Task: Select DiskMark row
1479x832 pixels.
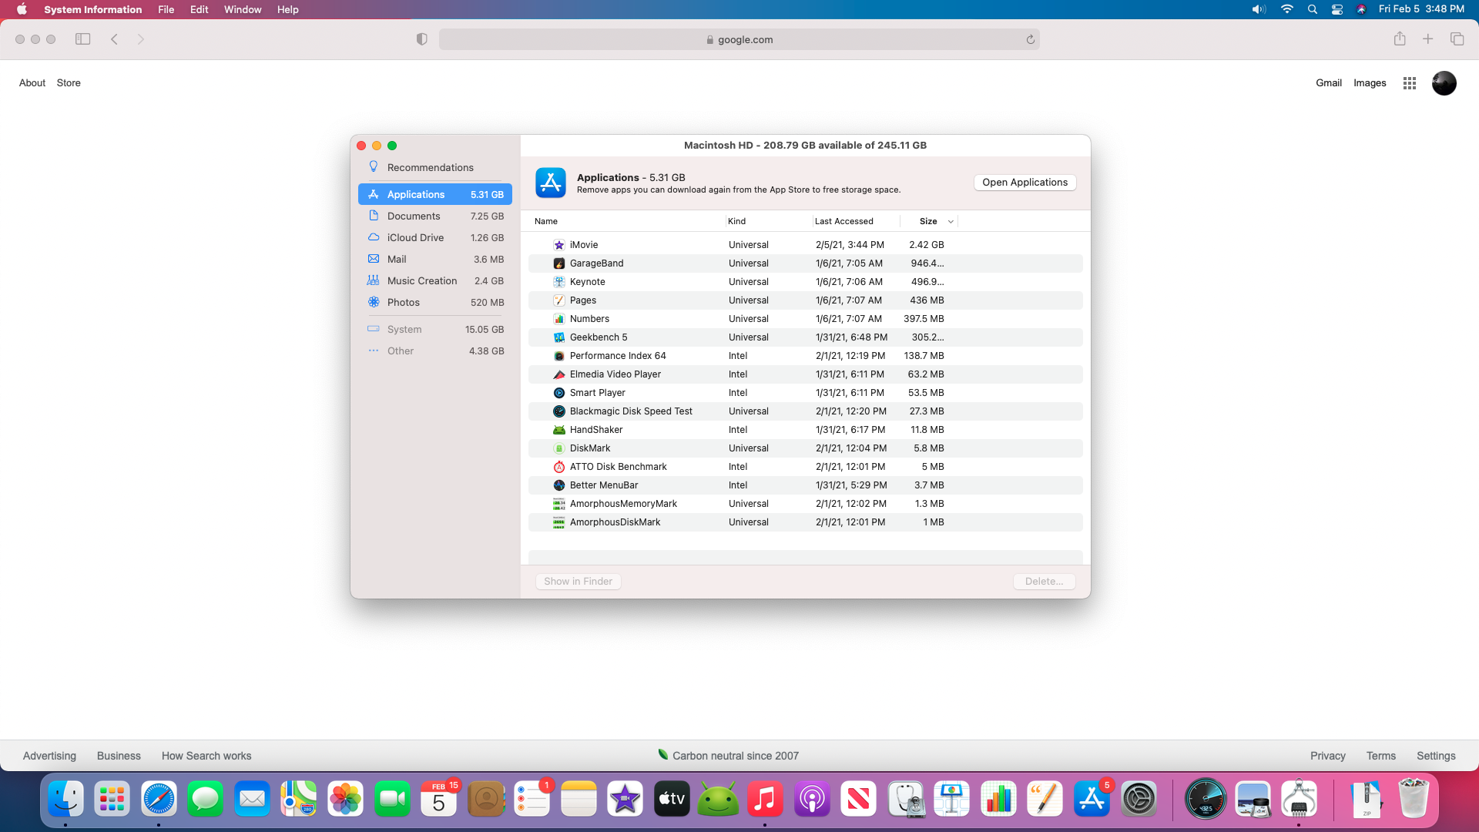Action: pos(805,448)
